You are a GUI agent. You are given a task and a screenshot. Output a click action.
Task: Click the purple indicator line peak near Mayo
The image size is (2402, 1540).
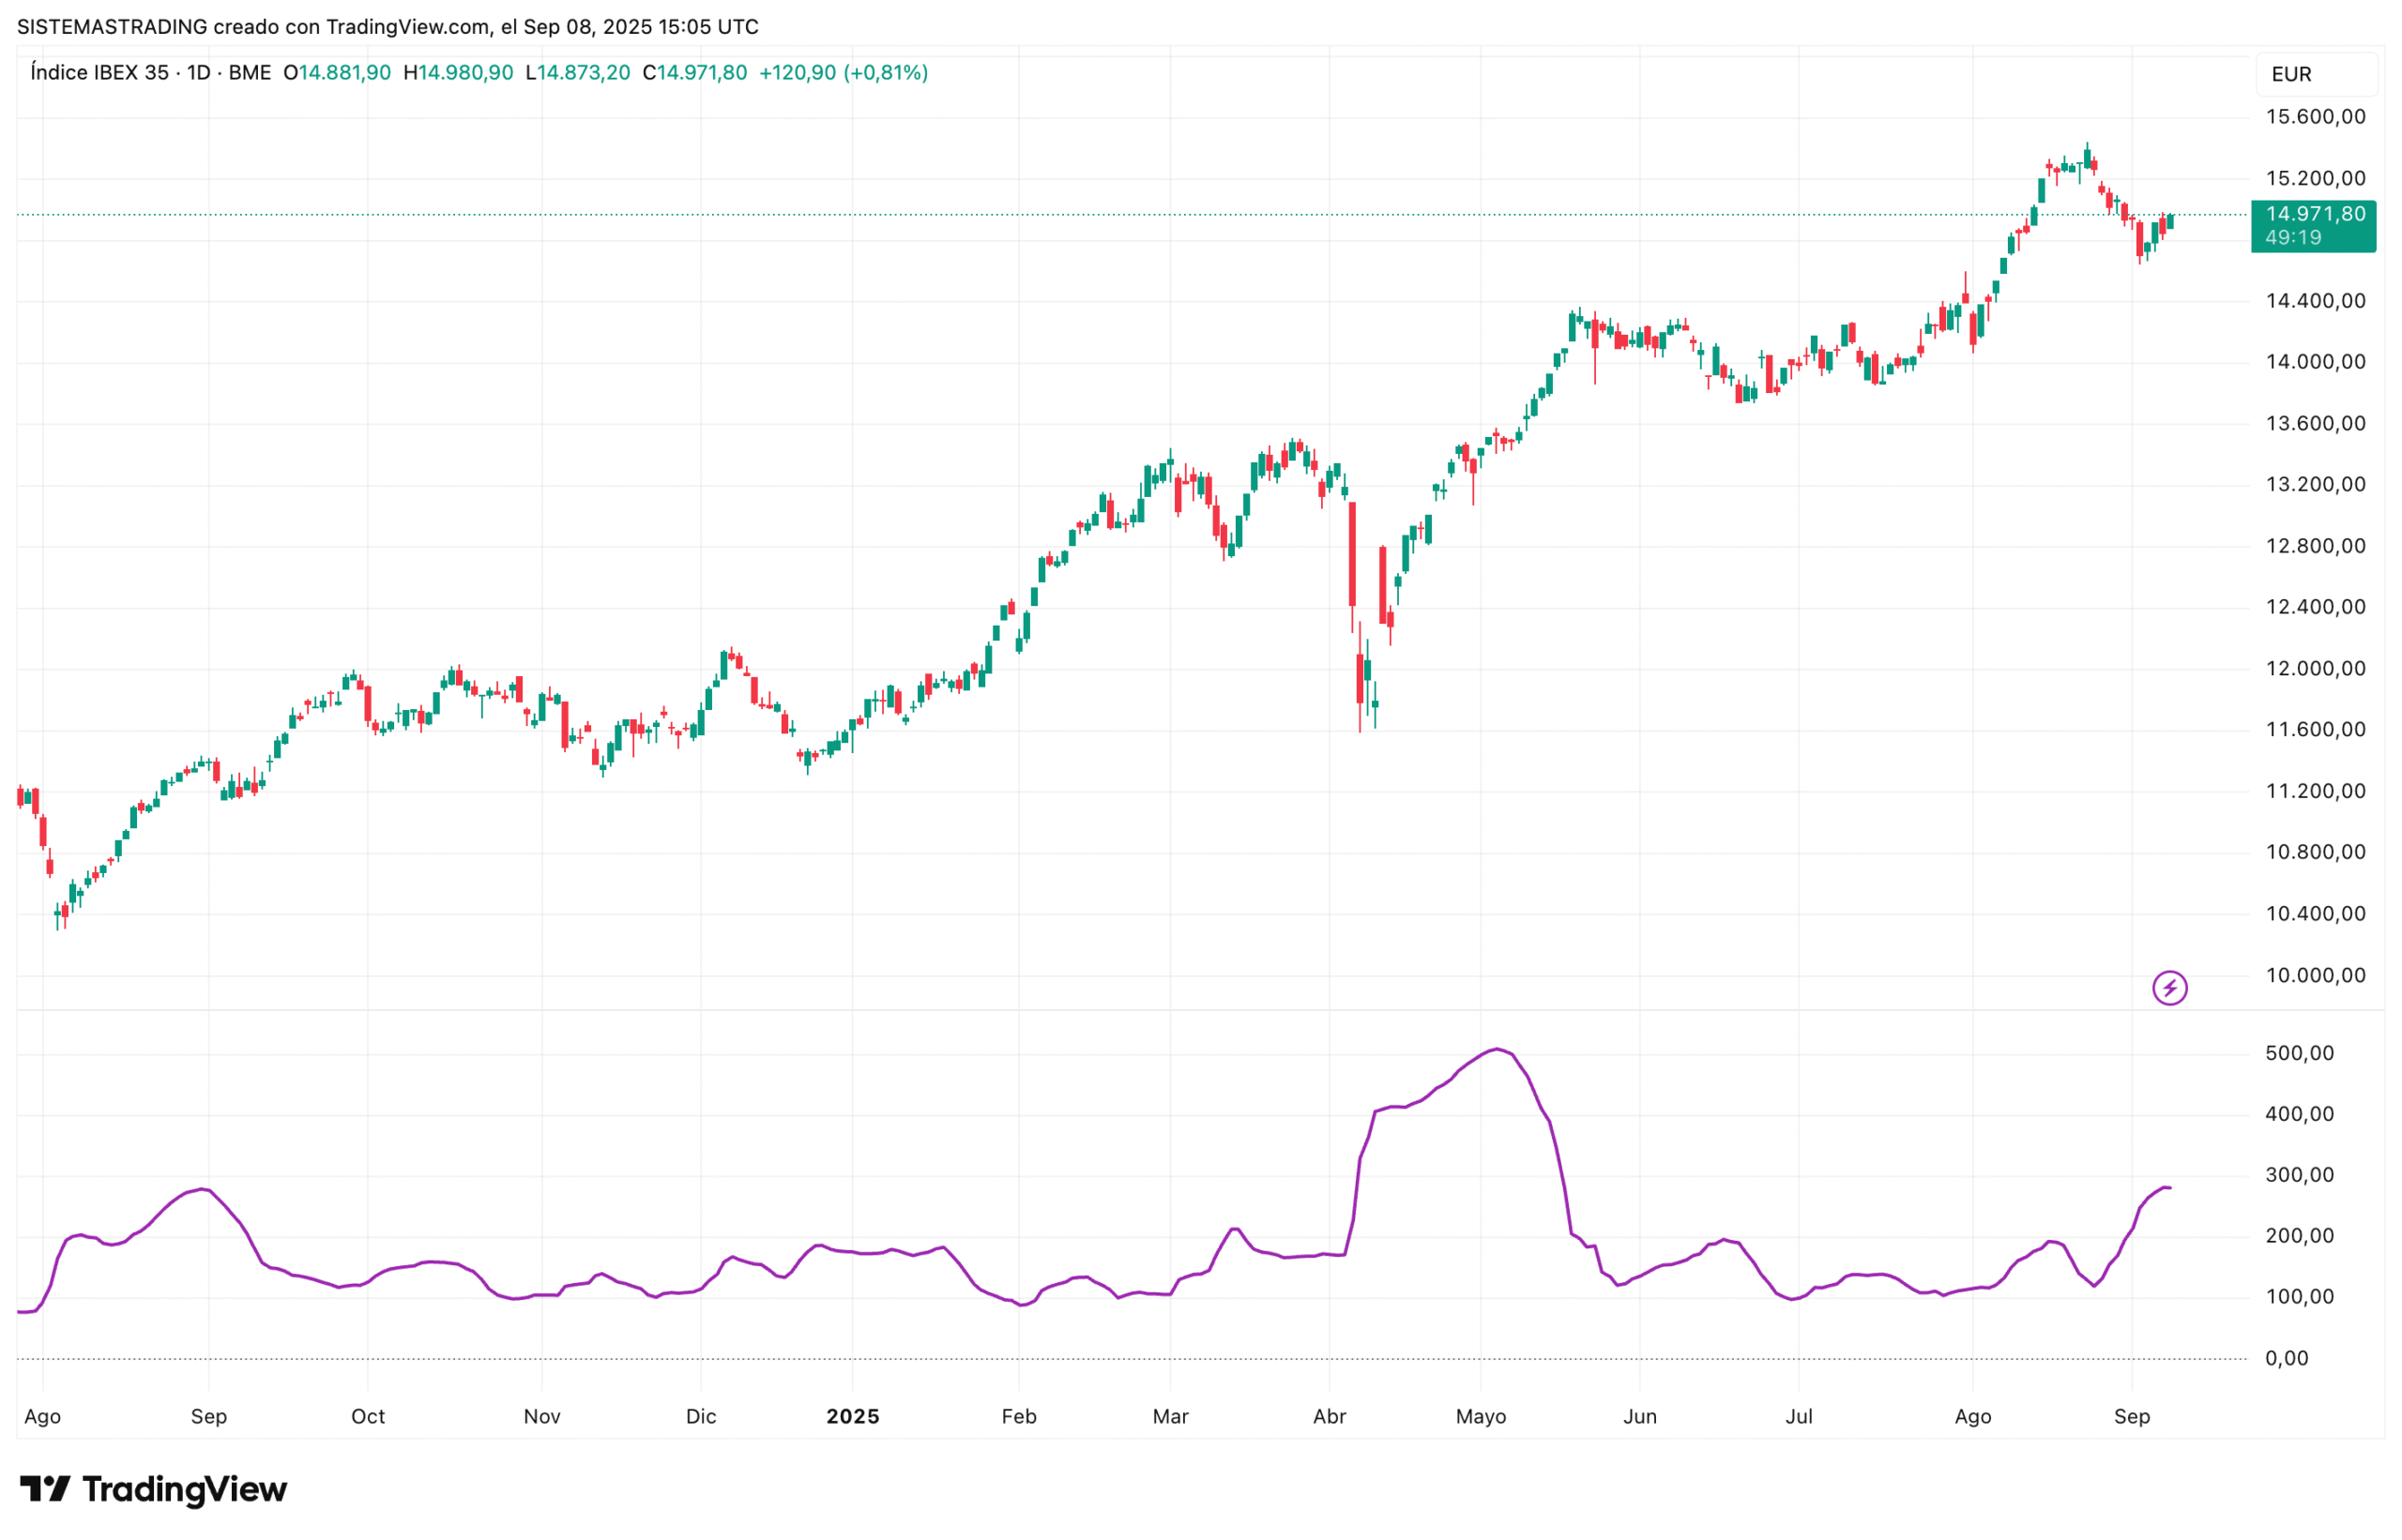click(x=1496, y=1049)
